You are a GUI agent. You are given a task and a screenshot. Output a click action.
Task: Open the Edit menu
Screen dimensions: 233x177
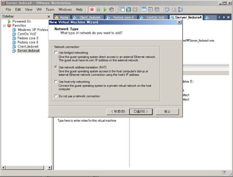(x=18, y=10)
